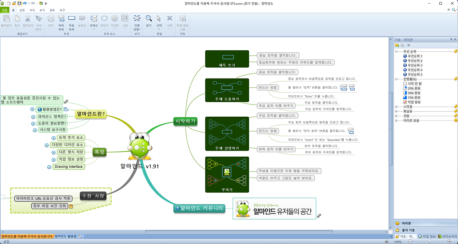Switch to the 보기 ribbon tab

point(42,10)
